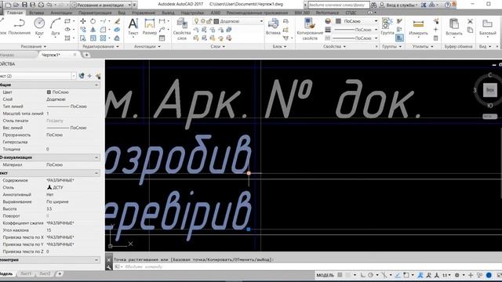
Task: Click the Cut icon in Clipboard panel
Action: click(470, 21)
